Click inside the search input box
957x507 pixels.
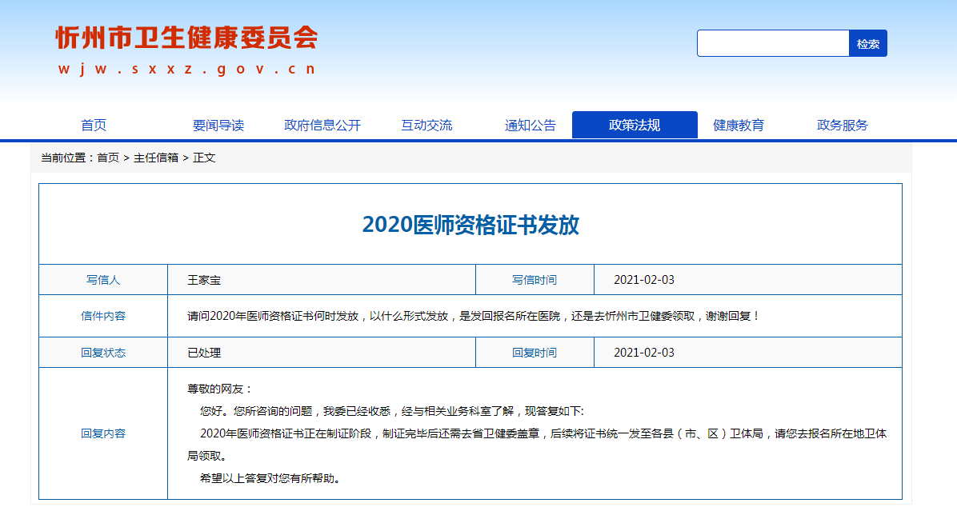(x=771, y=43)
